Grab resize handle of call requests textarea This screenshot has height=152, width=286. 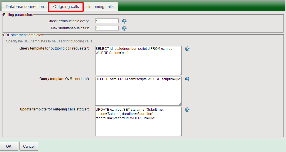(x=180, y=73)
